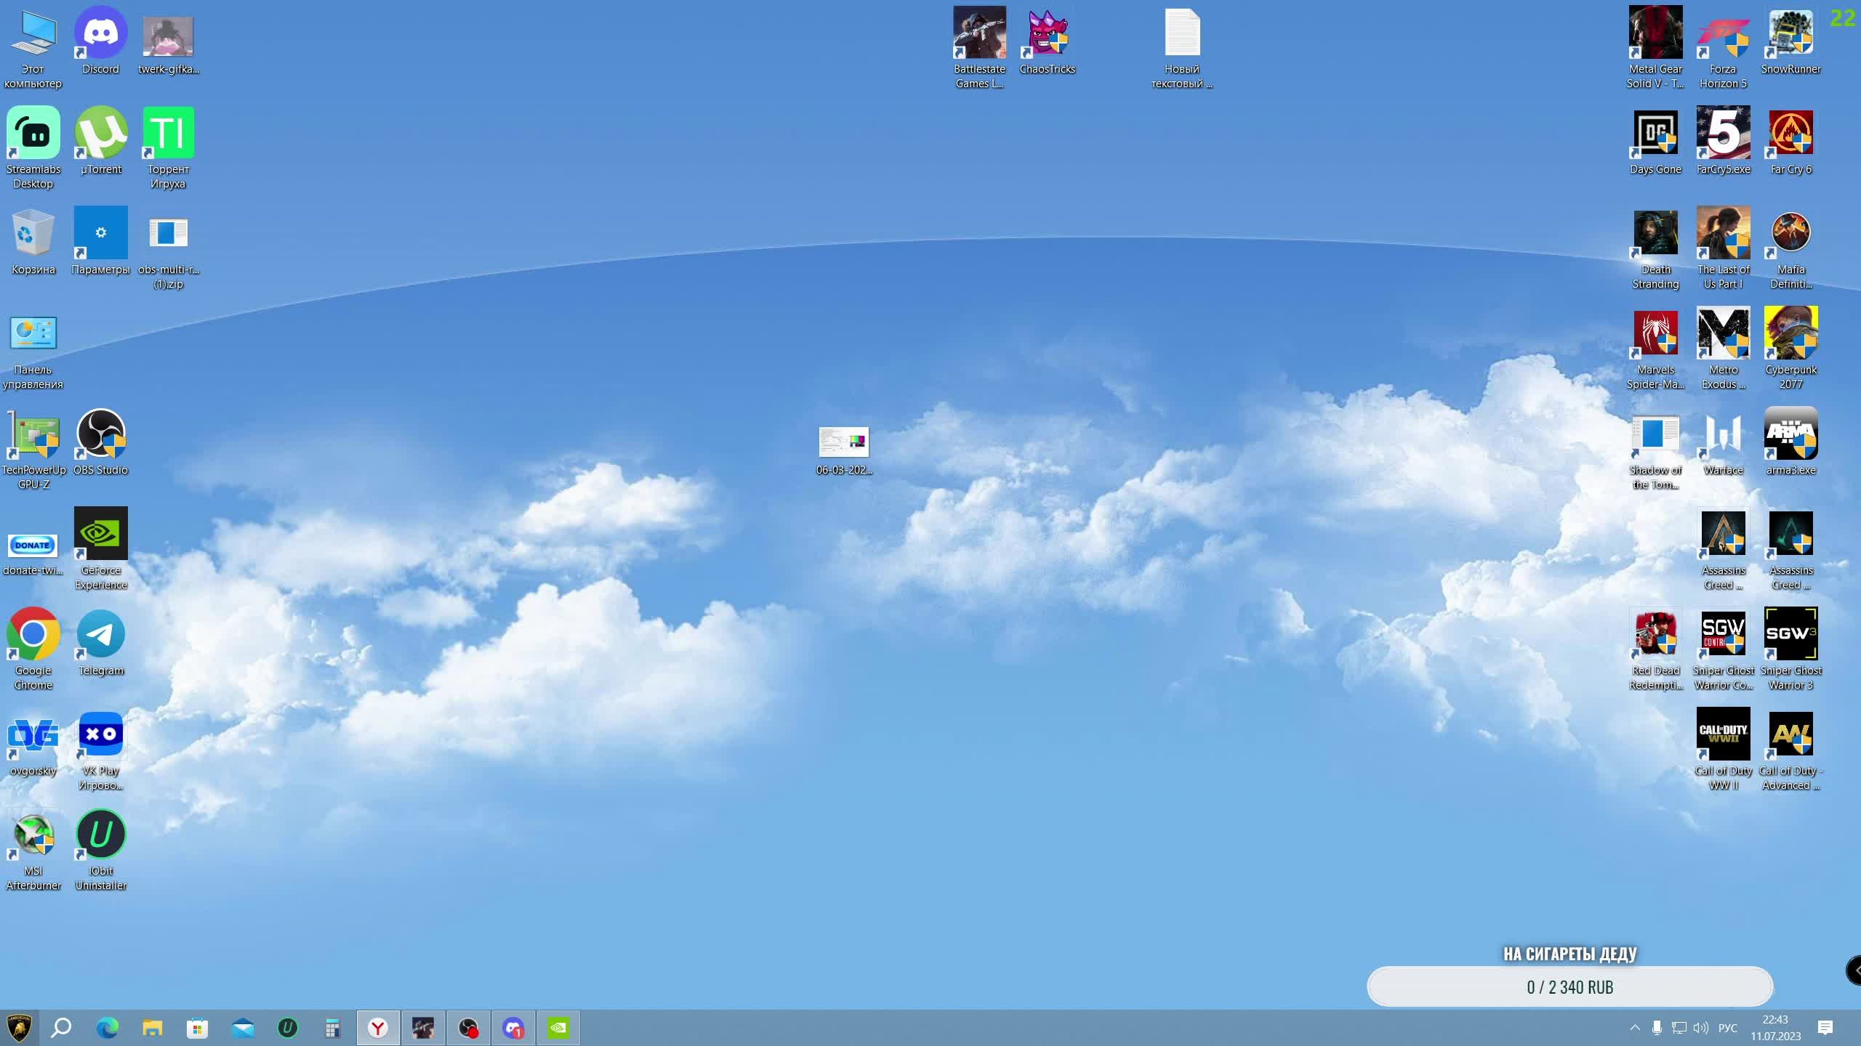
Task: Open the РУС language switcher
Action: pyautogui.click(x=1727, y=1028)
